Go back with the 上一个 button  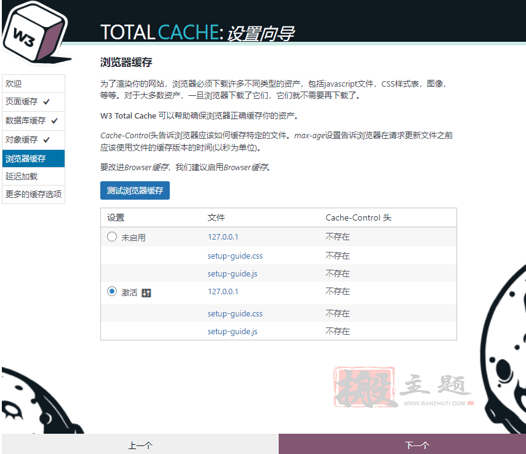tap(140, 444)
